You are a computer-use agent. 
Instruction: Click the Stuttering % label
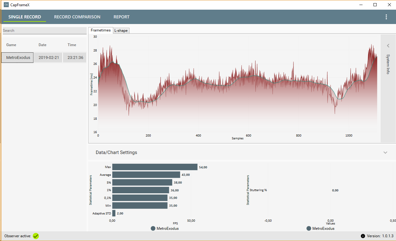pos(258,190)
